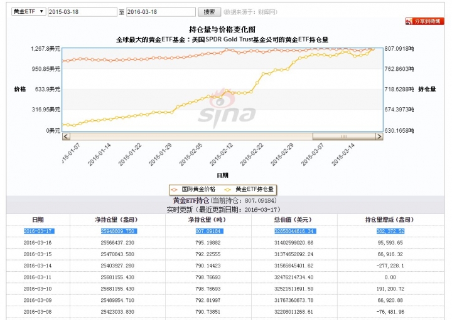Select the tonnage value 795.19882

[x=208, y=242]
